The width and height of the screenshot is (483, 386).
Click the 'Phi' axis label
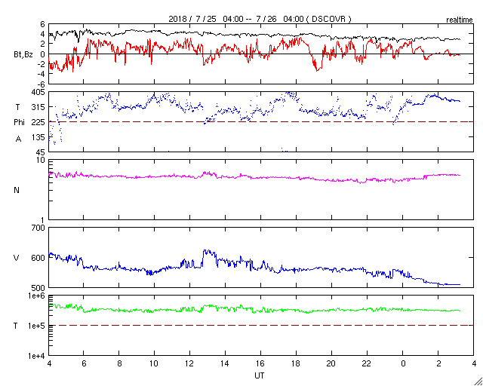click(19, 123)
